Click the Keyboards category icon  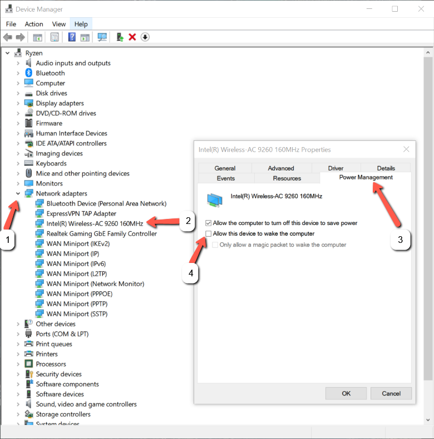coord(28,163)
